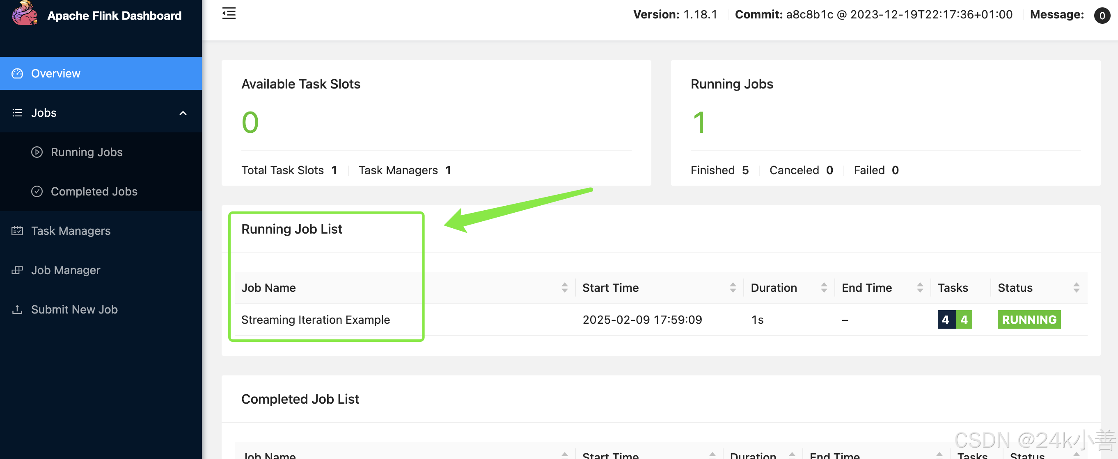1118x459 pixels.
Task: Sort running jobs by Job Name
Action: (x=564, y=287)
